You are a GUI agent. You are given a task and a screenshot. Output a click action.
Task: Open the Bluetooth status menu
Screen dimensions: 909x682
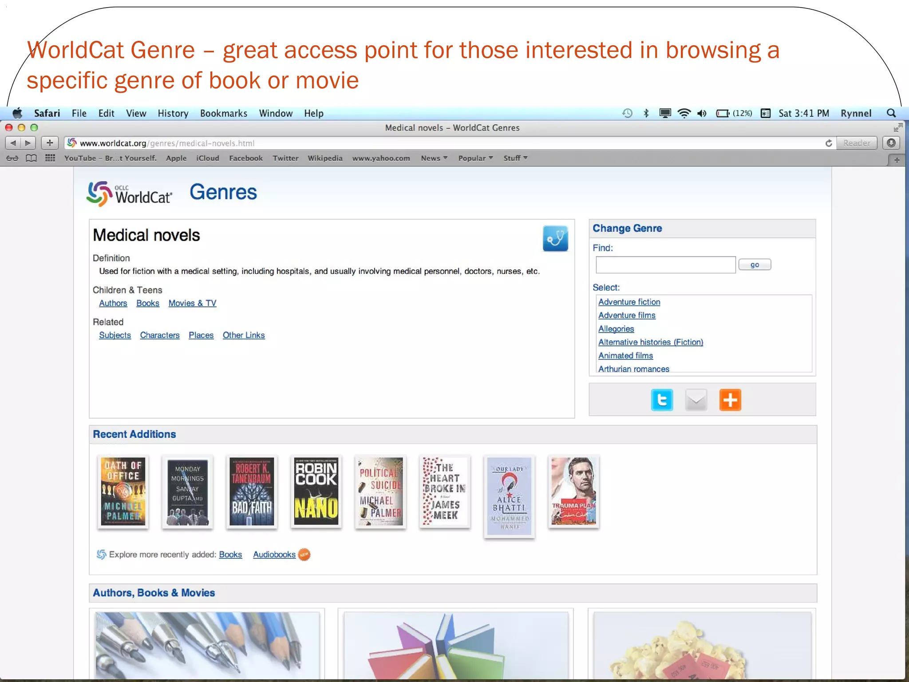(646, 113)
